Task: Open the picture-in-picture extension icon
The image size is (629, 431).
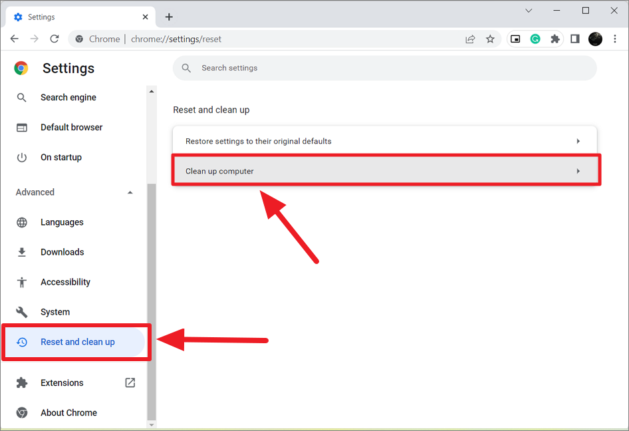Action: 515,39
